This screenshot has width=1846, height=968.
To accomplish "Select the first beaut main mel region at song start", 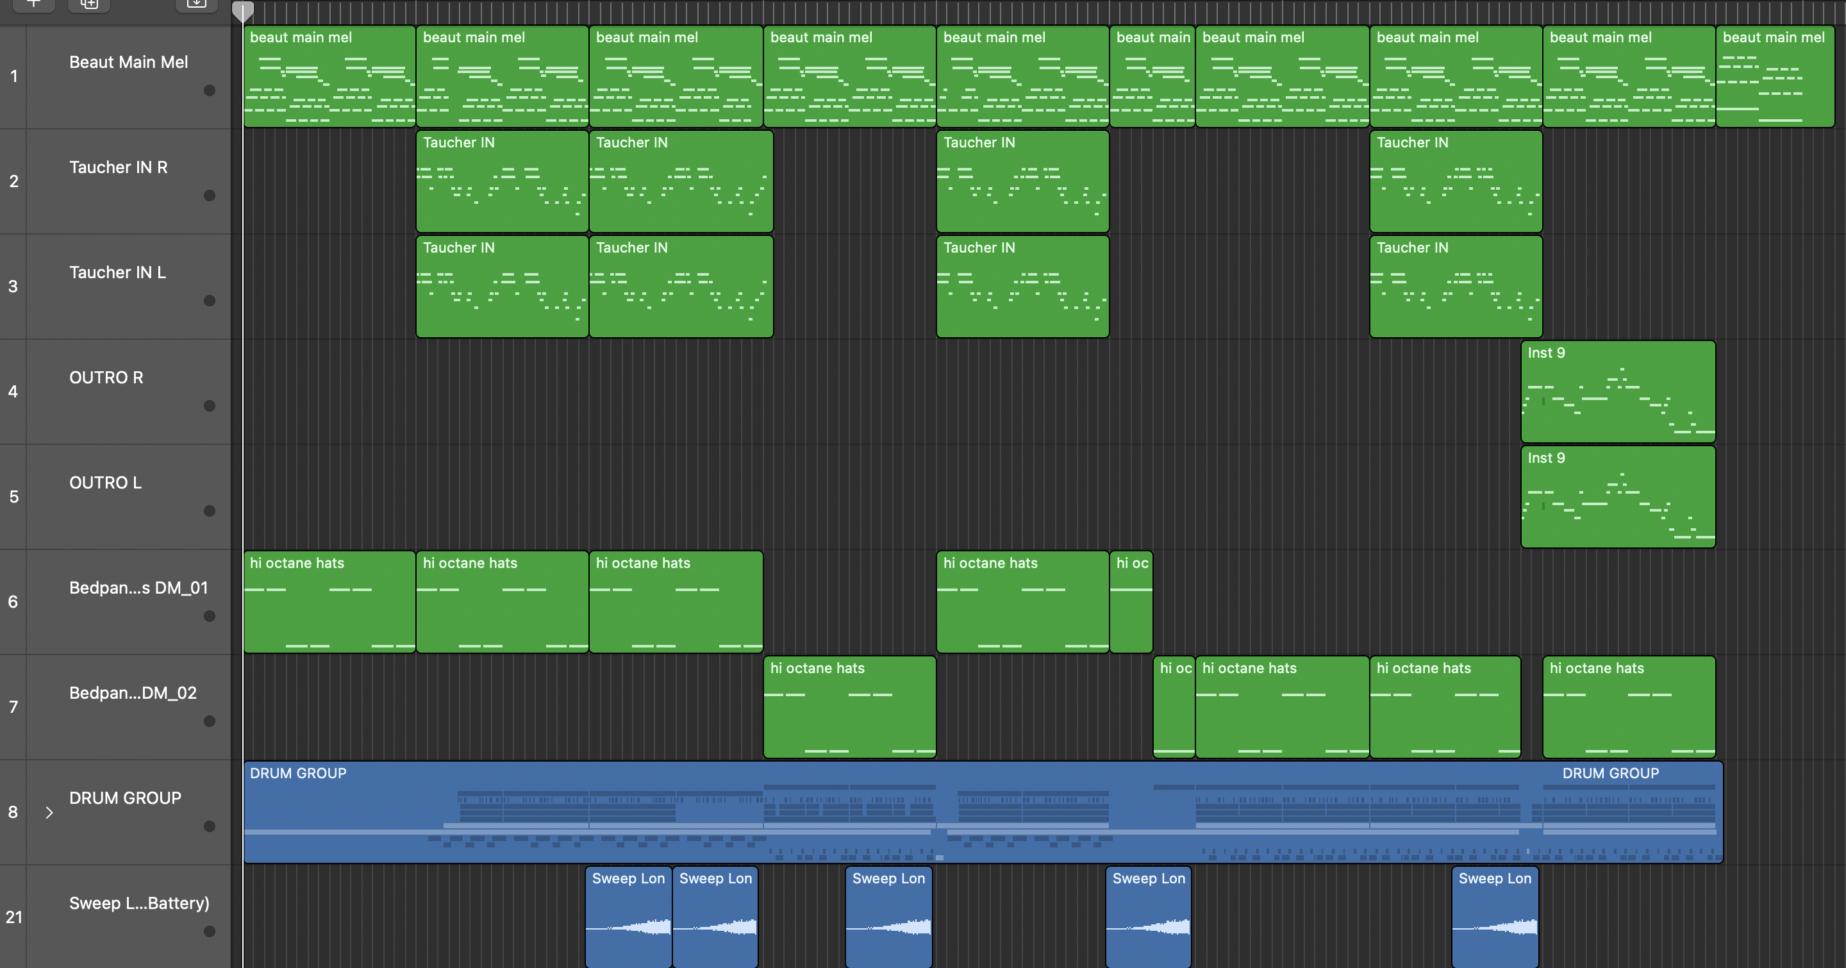I will tap(329, 77).
